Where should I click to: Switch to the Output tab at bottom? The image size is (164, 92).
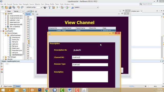pyautogui.click(x=17, y=86)
